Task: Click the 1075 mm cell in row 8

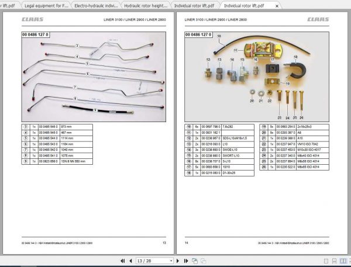Action: point(76,155)
